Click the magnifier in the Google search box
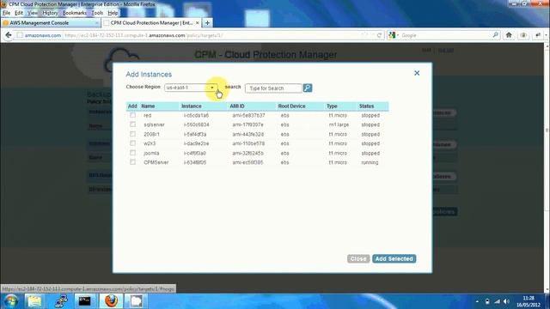This screenshot has width=550, height=309. coord(495,35)
